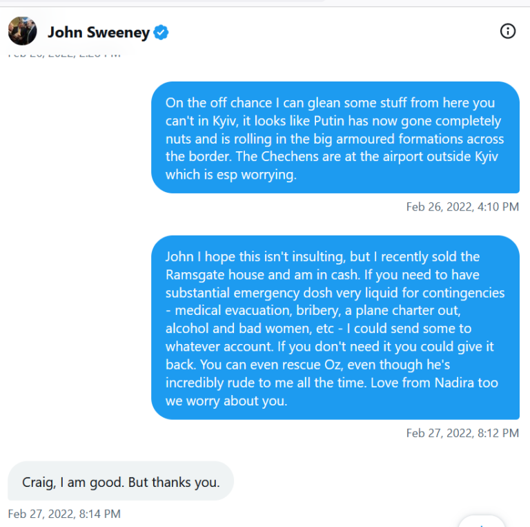Open the conversation info icon
This screenshot has width=530, height=527.
508,31
